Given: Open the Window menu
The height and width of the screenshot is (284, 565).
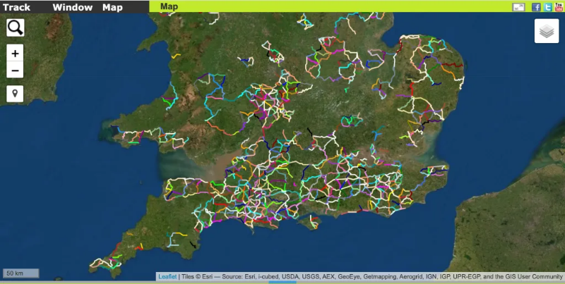Looking at the screenshot, I should pos(73,7).
